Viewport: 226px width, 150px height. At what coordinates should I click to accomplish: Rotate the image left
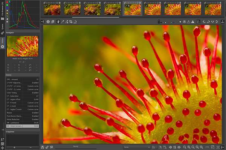click(204, 22)
